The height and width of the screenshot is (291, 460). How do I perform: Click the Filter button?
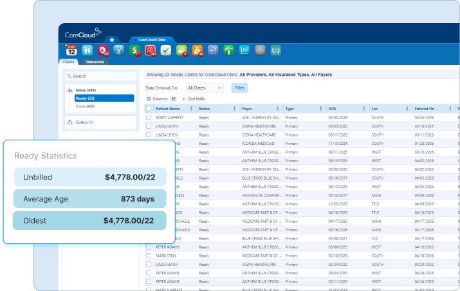[x=239, y=88]
